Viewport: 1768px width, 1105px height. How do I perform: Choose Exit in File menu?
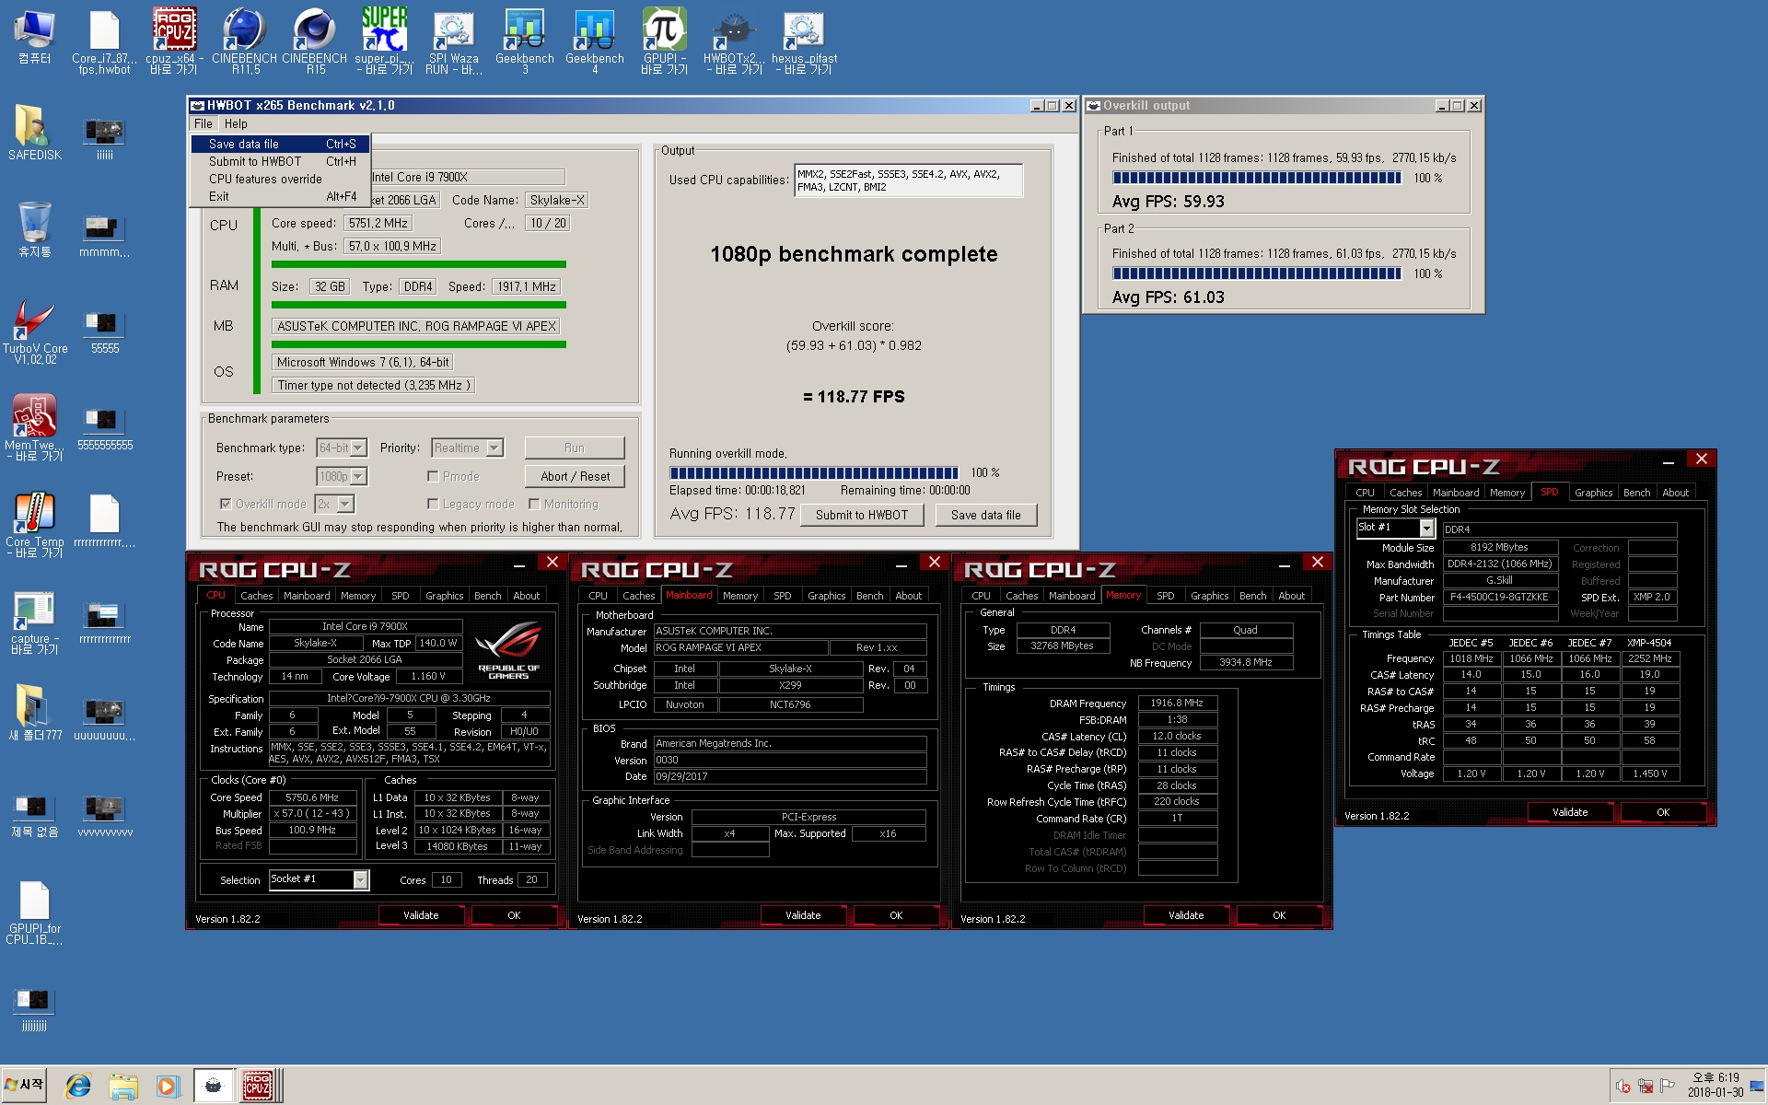(281, 196)
